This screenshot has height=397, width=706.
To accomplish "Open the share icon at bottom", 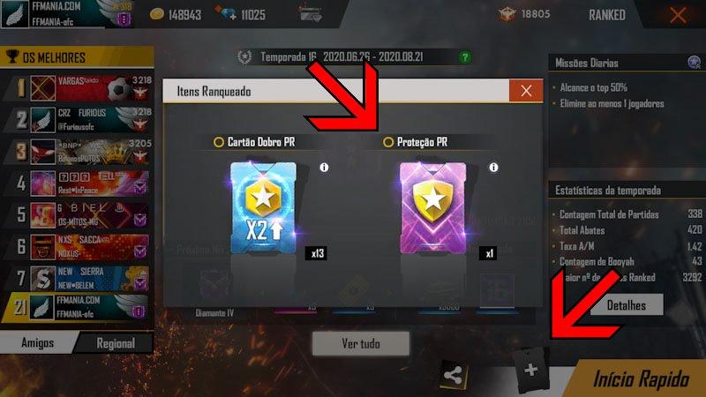I will point(453,376).
